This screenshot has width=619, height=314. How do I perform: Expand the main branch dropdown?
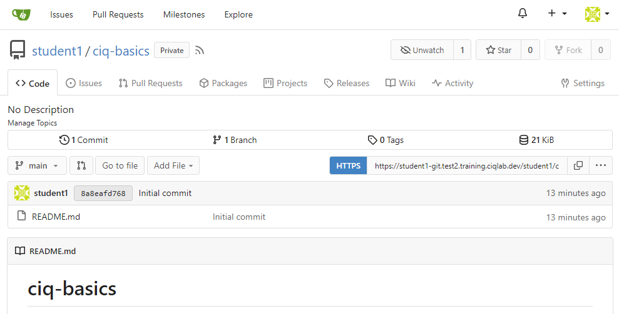pyautogui.click(x=37, y=165)
